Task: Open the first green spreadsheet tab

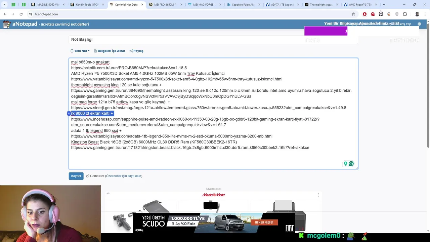Action: click(13, 5)
